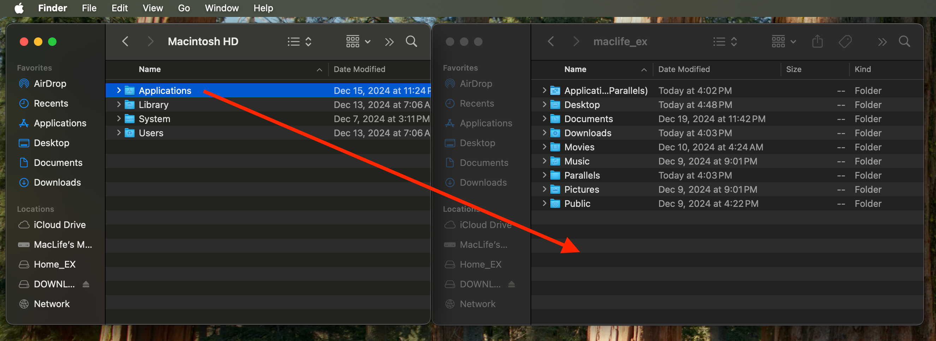Select iCloud Drive under Locations

pyautogui.click(x=60, y=225)
